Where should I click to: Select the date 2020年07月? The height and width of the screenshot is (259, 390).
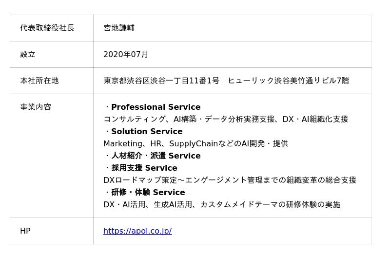tap(126, 54)
